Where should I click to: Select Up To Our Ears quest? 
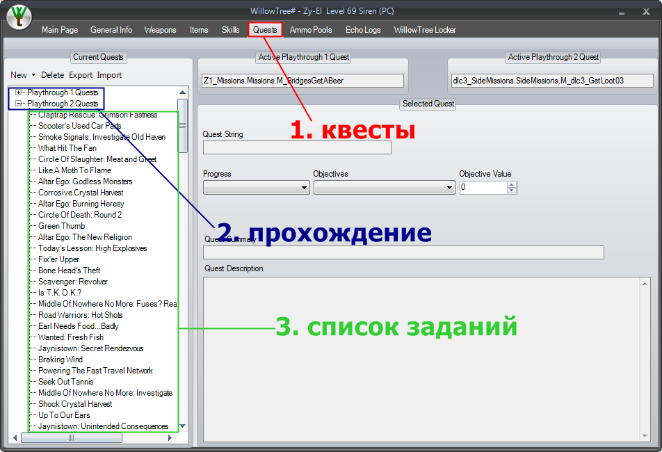click(64, 415)
